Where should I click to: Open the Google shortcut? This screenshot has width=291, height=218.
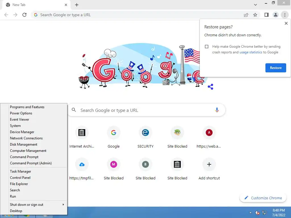(114, 138)
